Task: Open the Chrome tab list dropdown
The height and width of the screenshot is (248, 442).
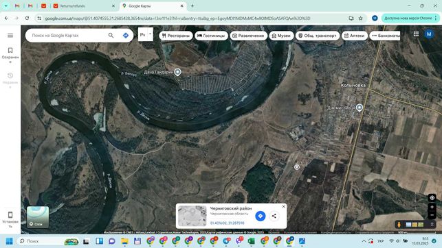Action: click(5, 5)
